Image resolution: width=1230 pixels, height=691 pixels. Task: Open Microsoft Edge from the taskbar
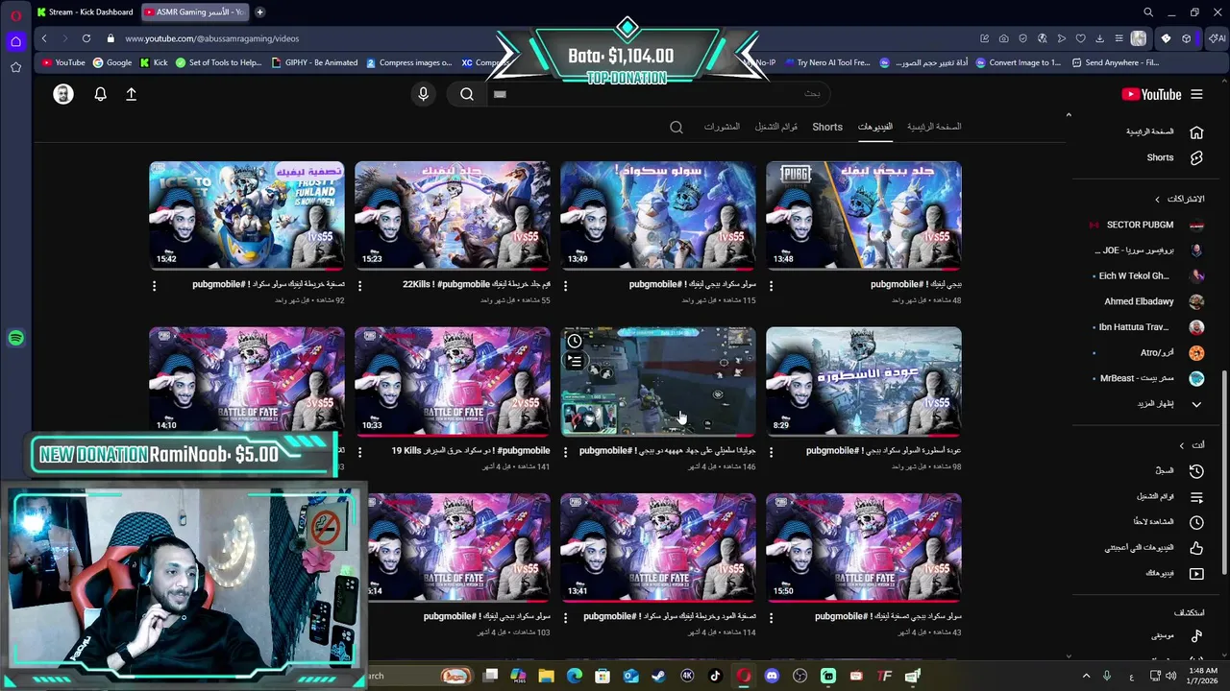tap(574, 676)
